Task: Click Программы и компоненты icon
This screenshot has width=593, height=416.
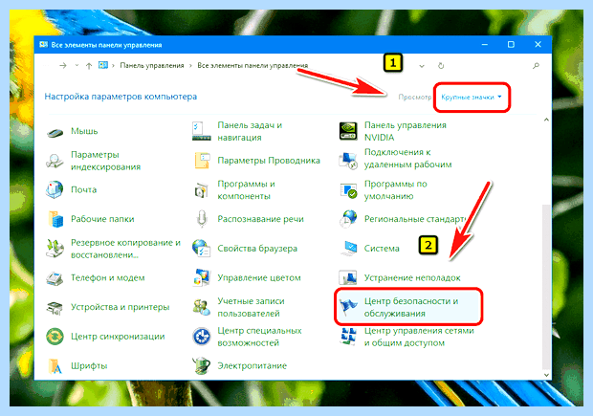Action: click(x=201, y=189)
